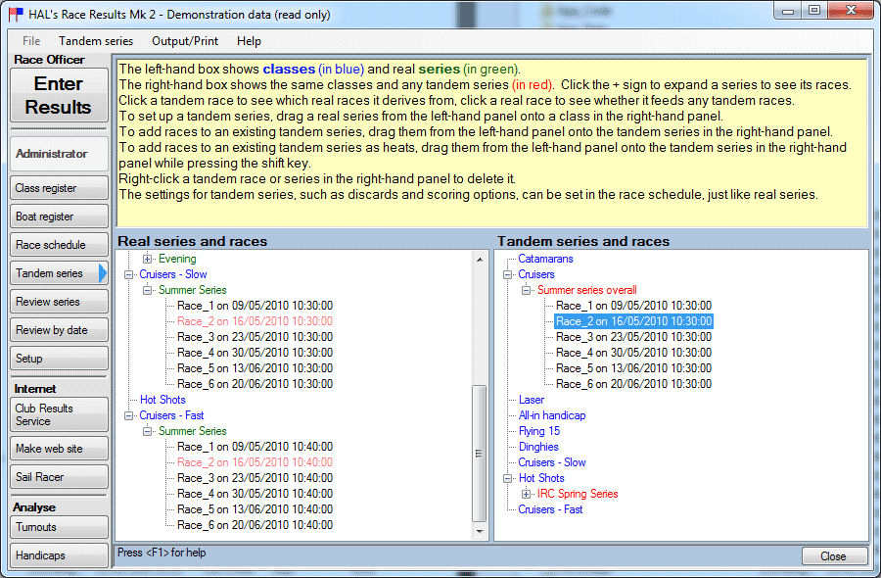
Task: Expand IRC Spring Series in the tandem tree
Action: (526, 494)
